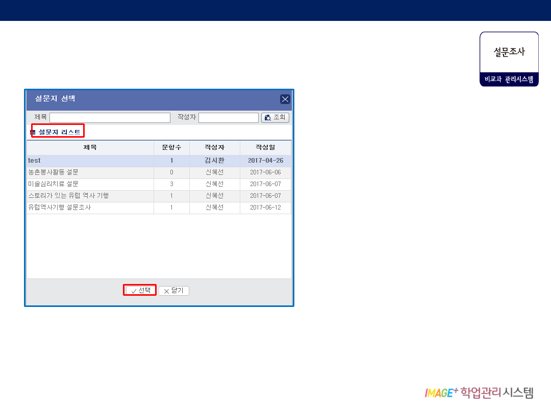Click the IMAGE+ 학업관리시스템 logo
The height and width of the screenshot is (413, 551).
coord(479,392)
